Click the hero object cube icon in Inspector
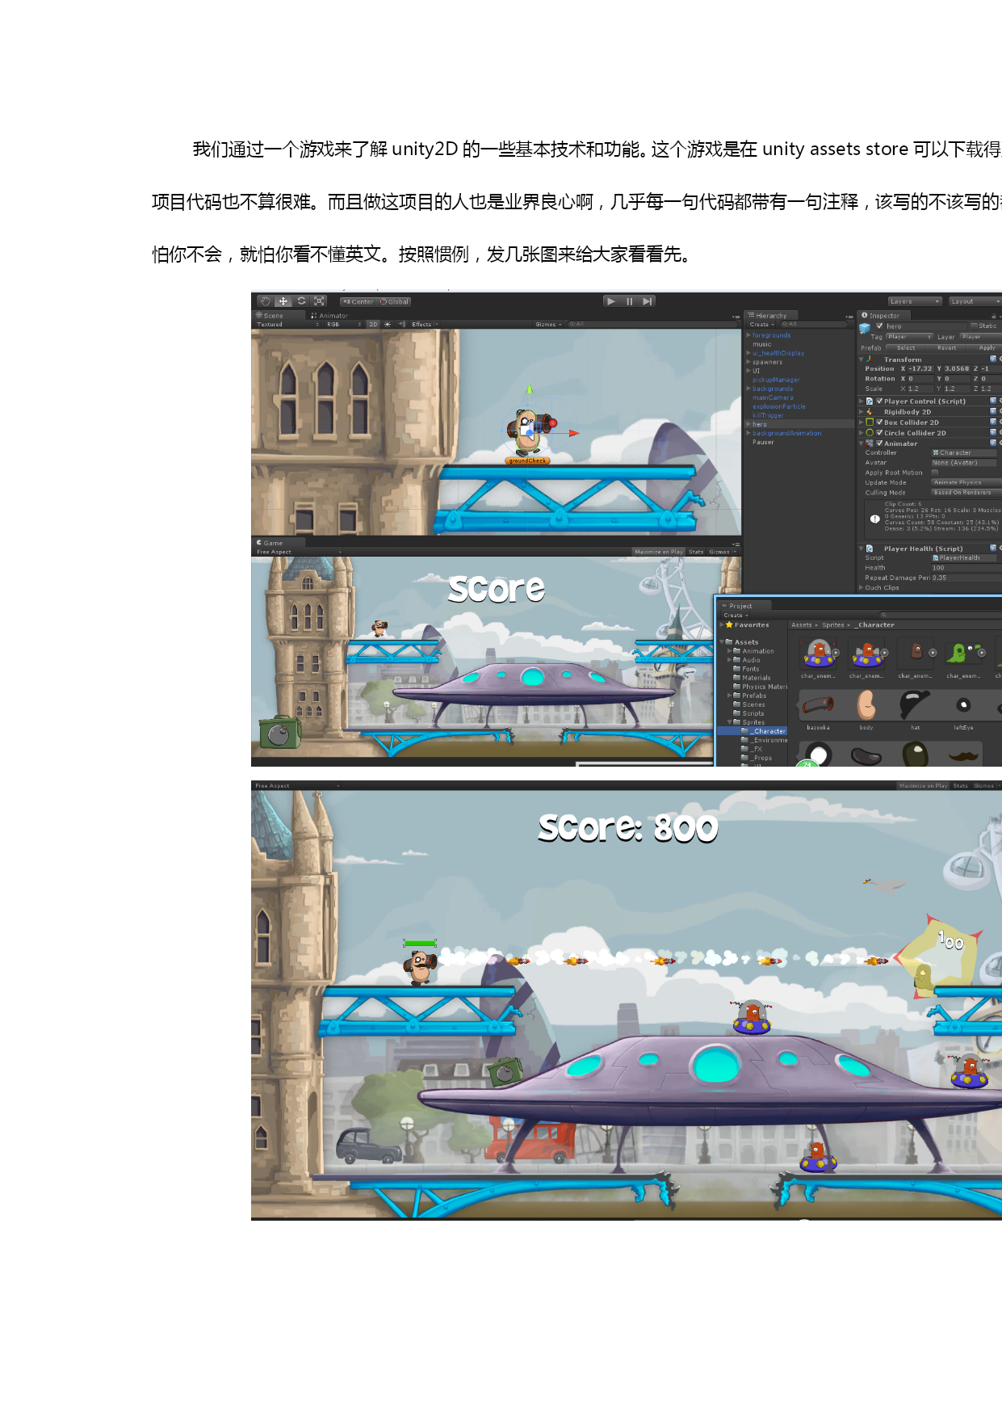 865,328
